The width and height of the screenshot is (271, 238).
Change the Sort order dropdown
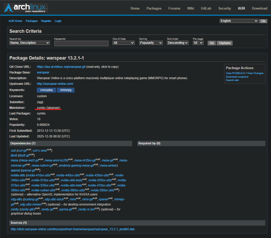178,43
